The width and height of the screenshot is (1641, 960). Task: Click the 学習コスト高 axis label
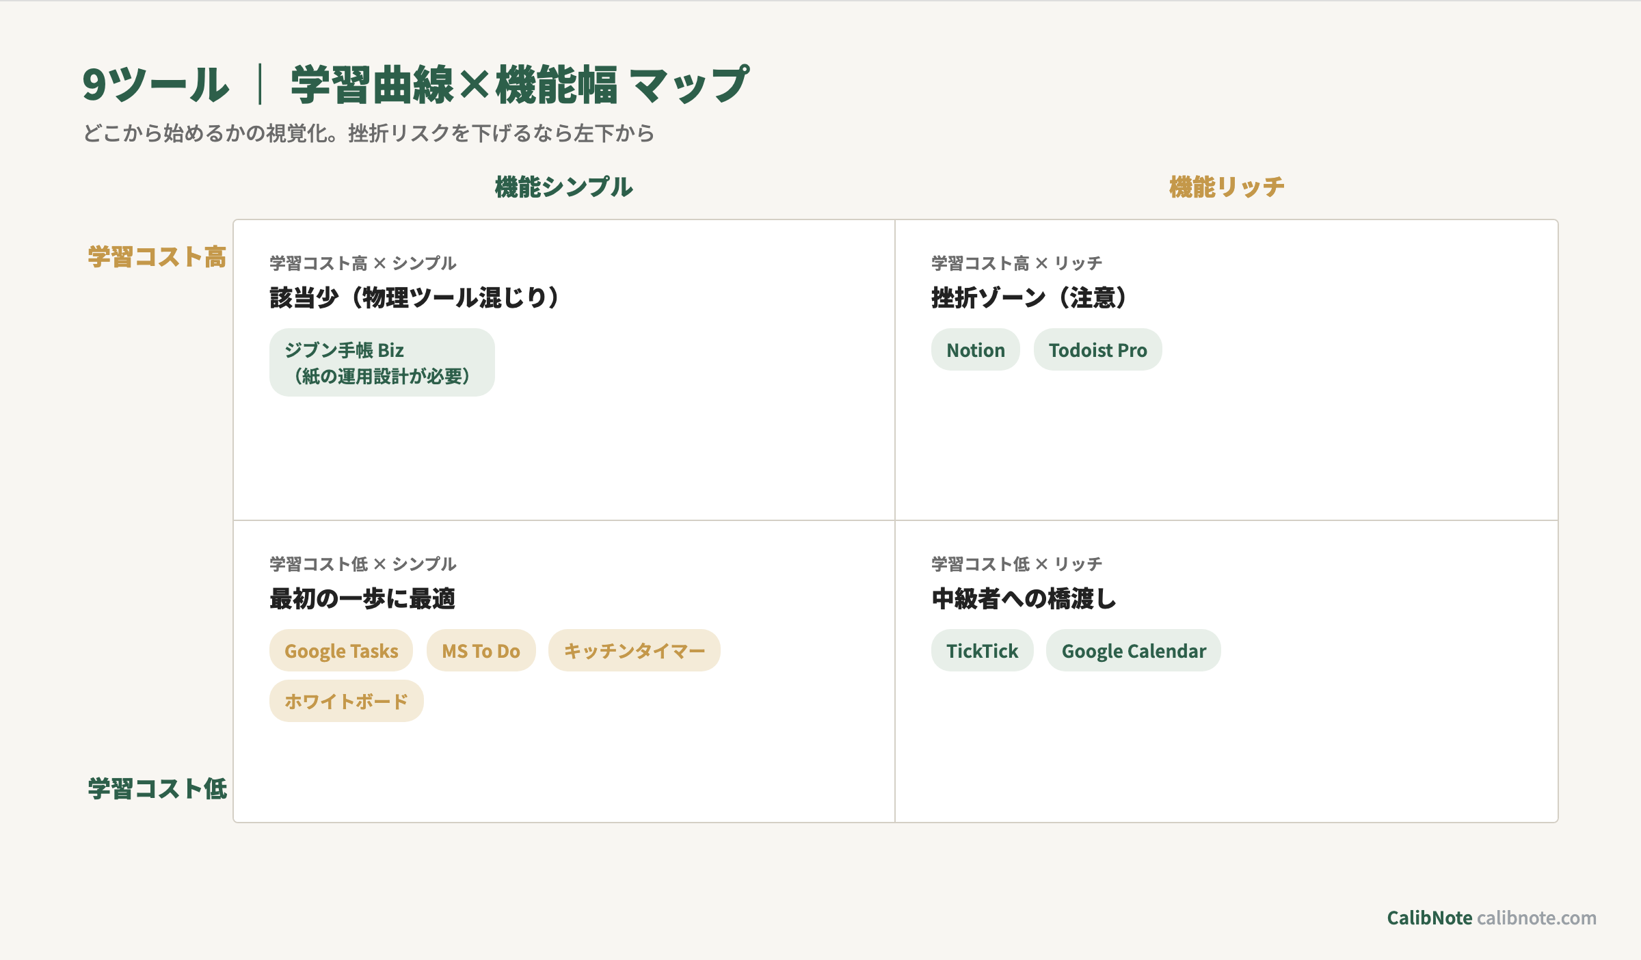pos(157,257)
